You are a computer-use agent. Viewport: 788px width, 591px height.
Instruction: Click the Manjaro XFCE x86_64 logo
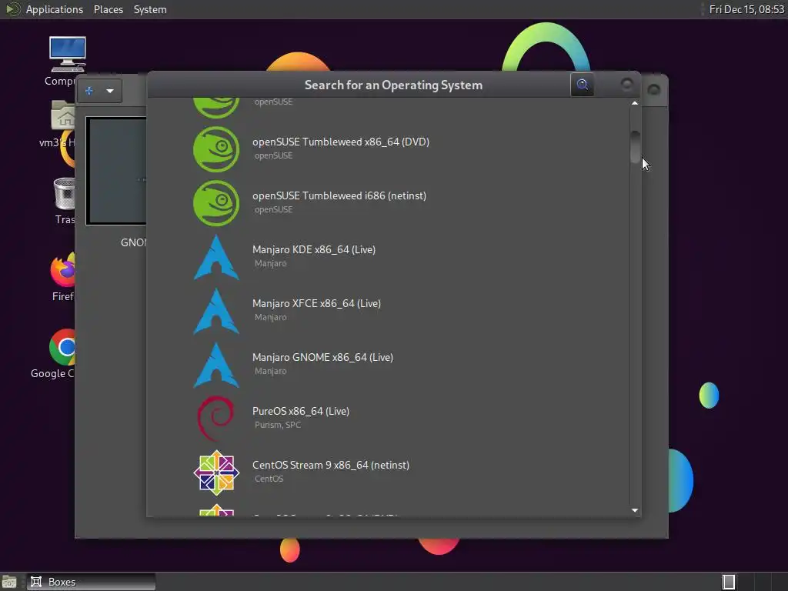216,311
